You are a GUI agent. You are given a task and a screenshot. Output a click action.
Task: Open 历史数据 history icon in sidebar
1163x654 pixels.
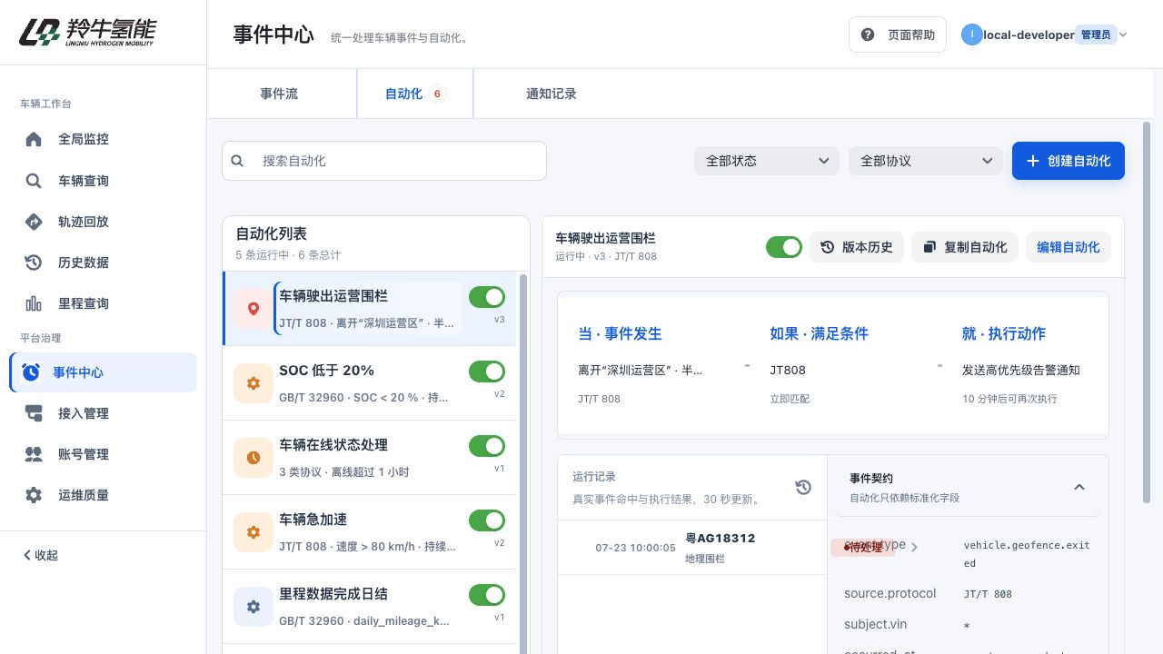[x=34, y=263]
